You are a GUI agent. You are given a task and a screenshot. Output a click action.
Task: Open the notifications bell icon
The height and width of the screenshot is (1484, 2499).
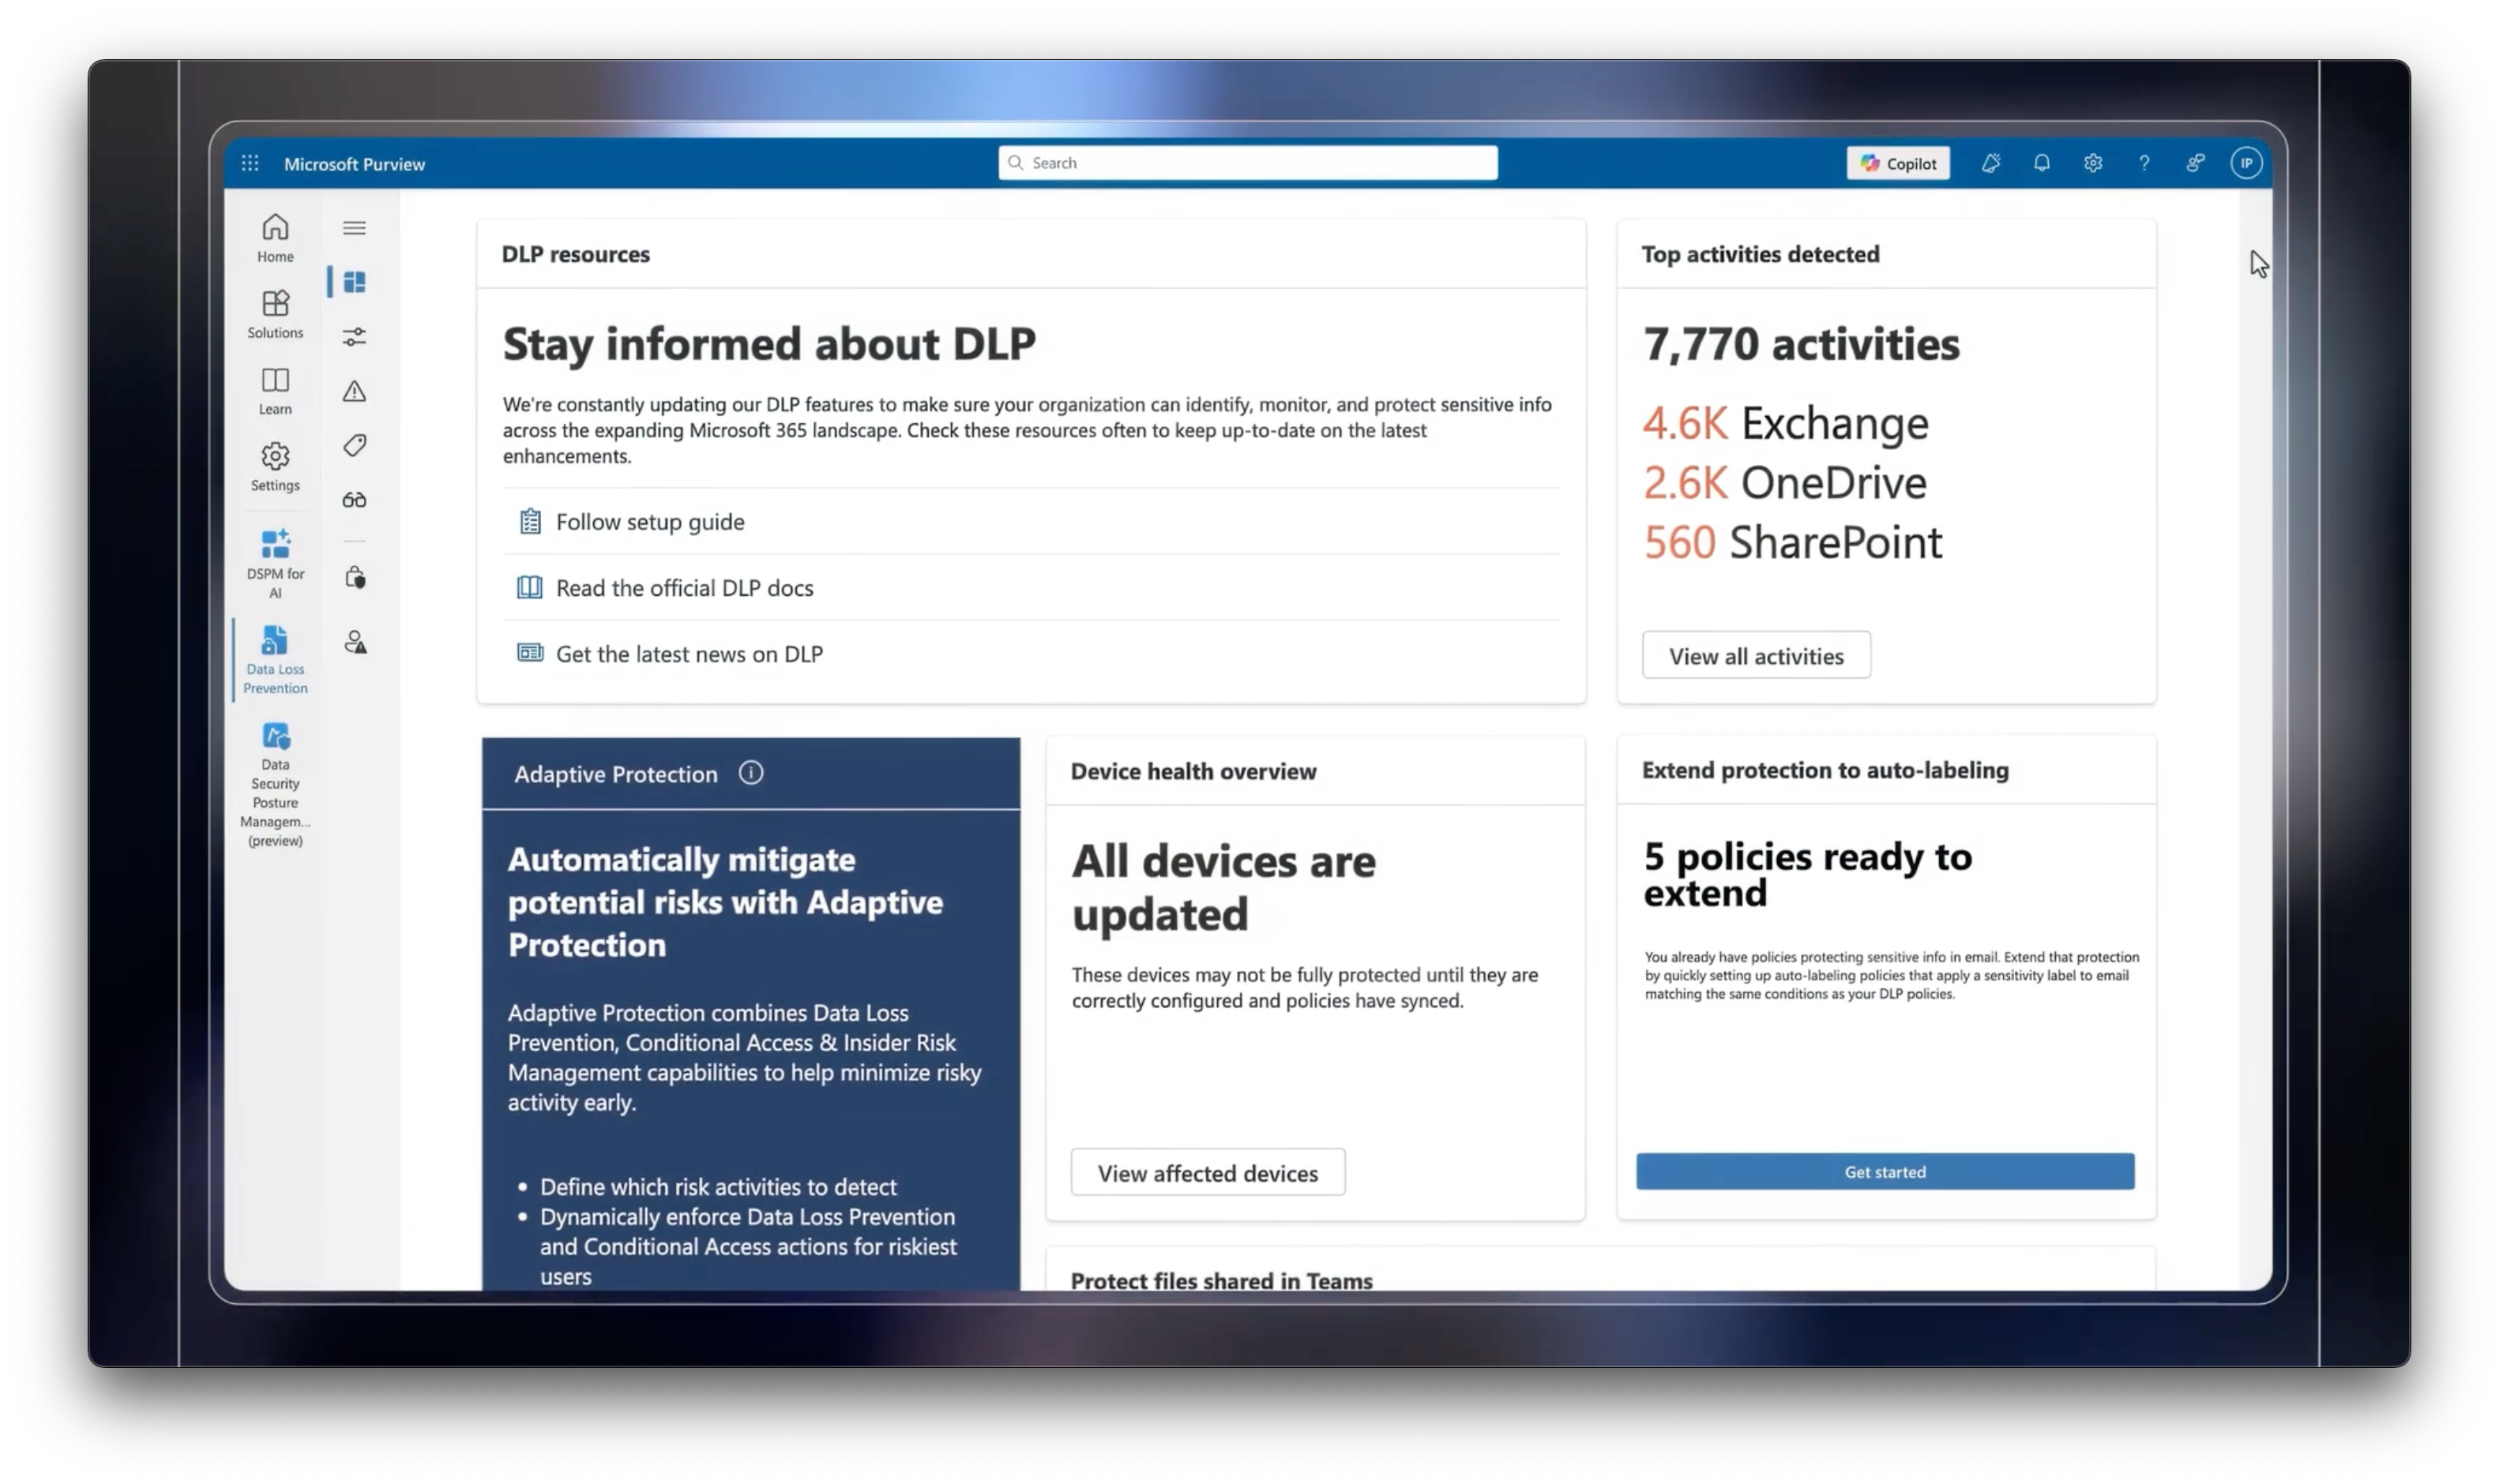click(2042, 163)
